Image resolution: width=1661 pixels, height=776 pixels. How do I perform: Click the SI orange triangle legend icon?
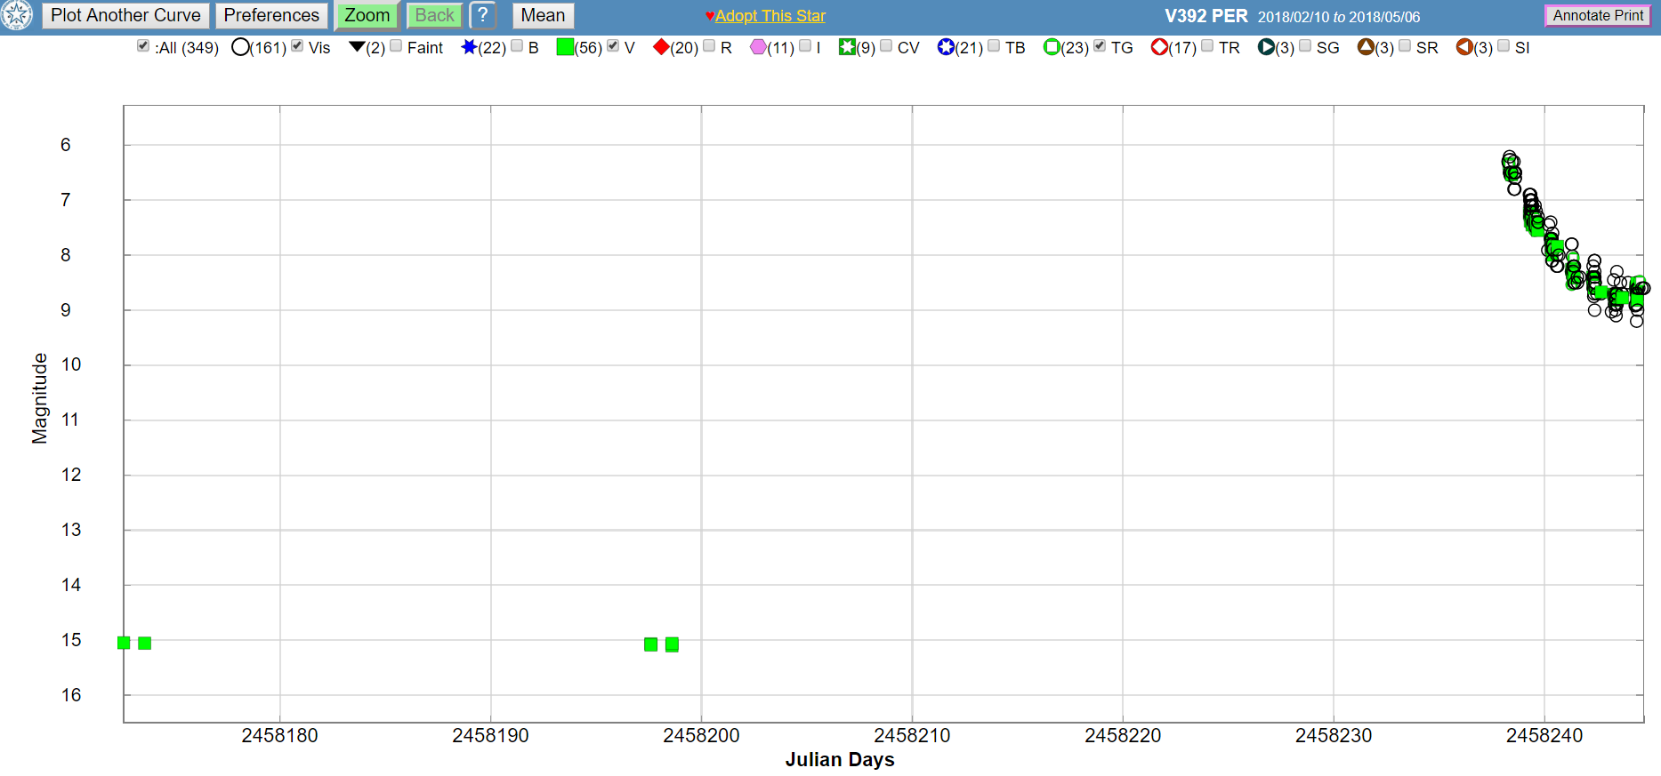point(1464,47)
